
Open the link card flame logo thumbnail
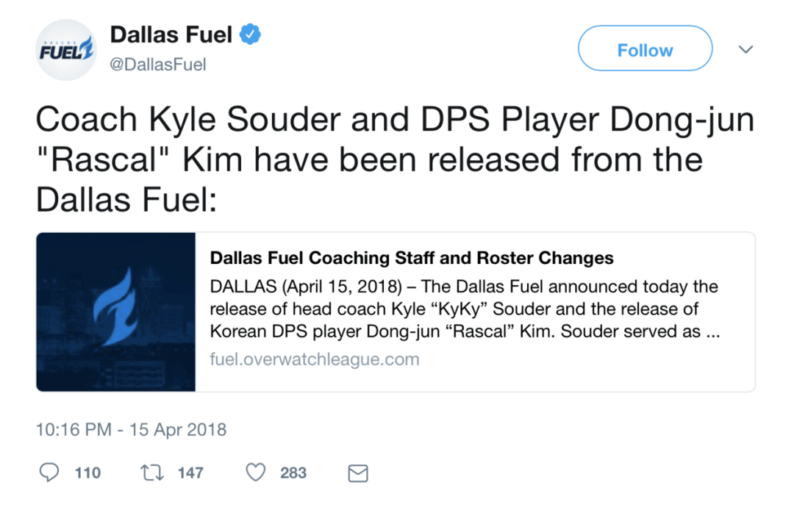(x=116, y=312)
